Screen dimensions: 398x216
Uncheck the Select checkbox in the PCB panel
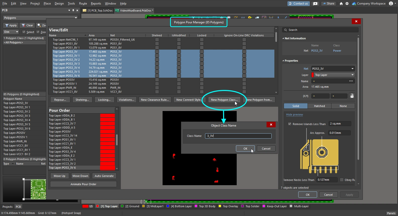pos(24,32)
